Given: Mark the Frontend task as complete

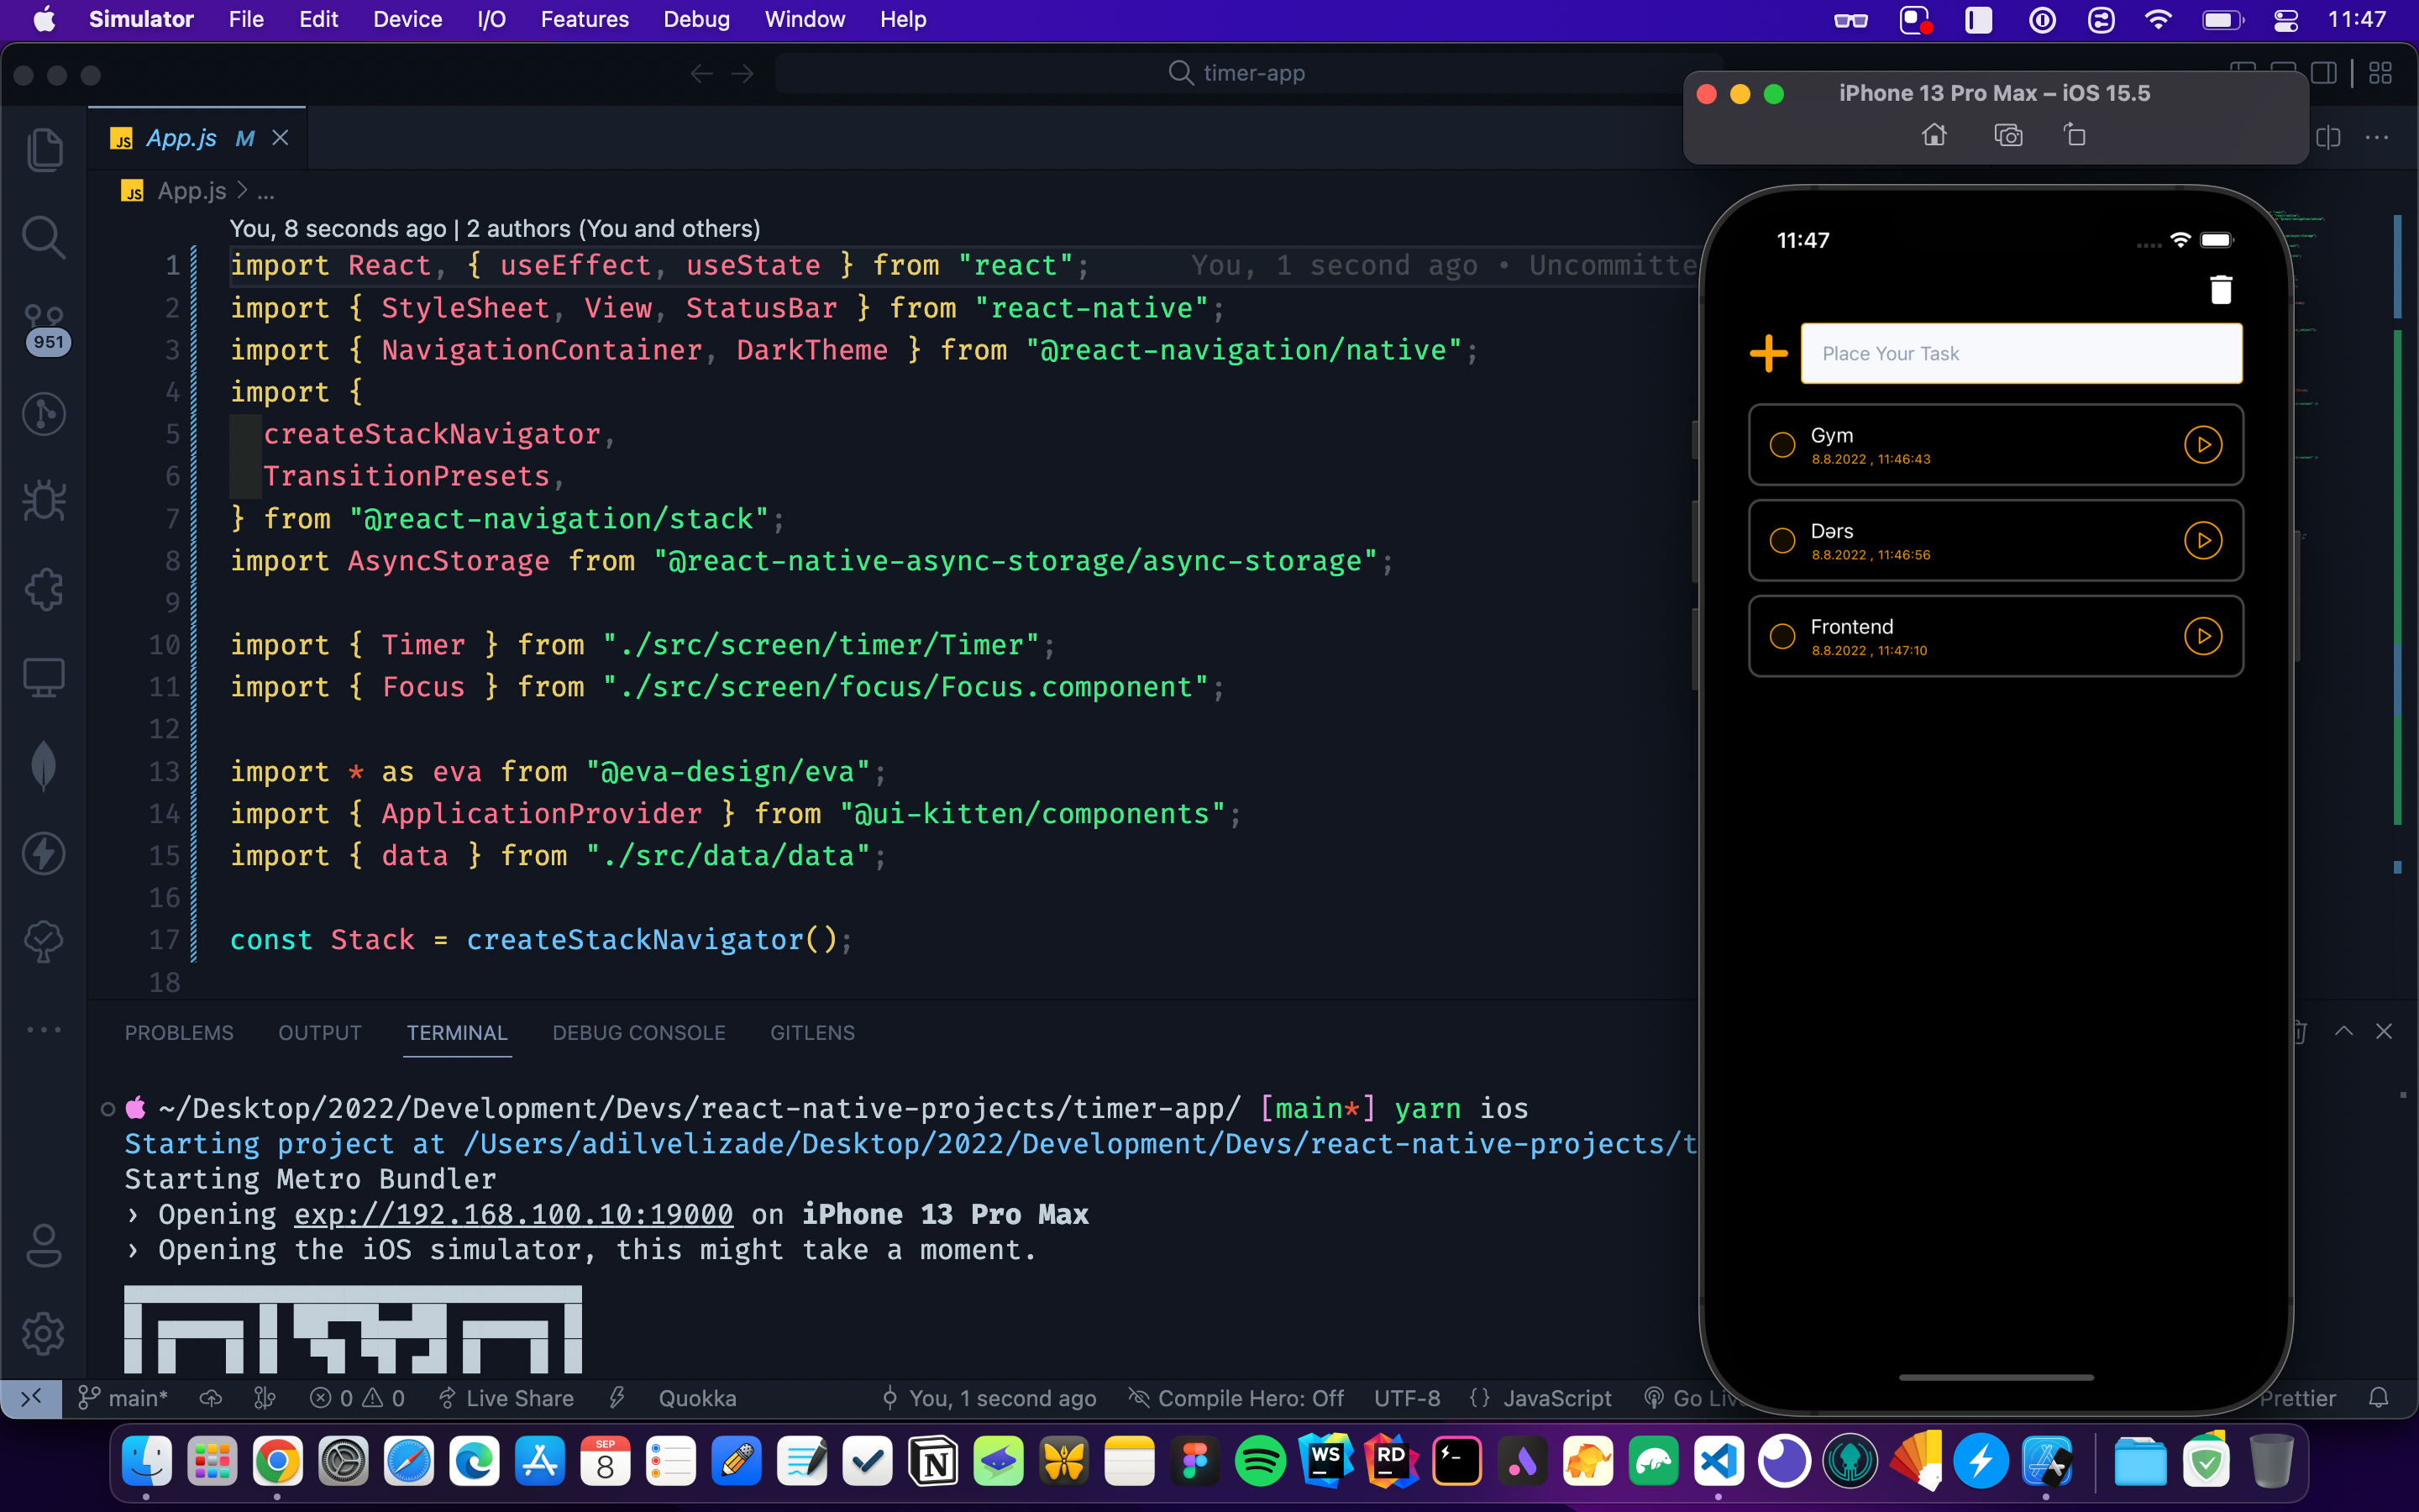Looking at the screenshot, I should [1782, 636].
